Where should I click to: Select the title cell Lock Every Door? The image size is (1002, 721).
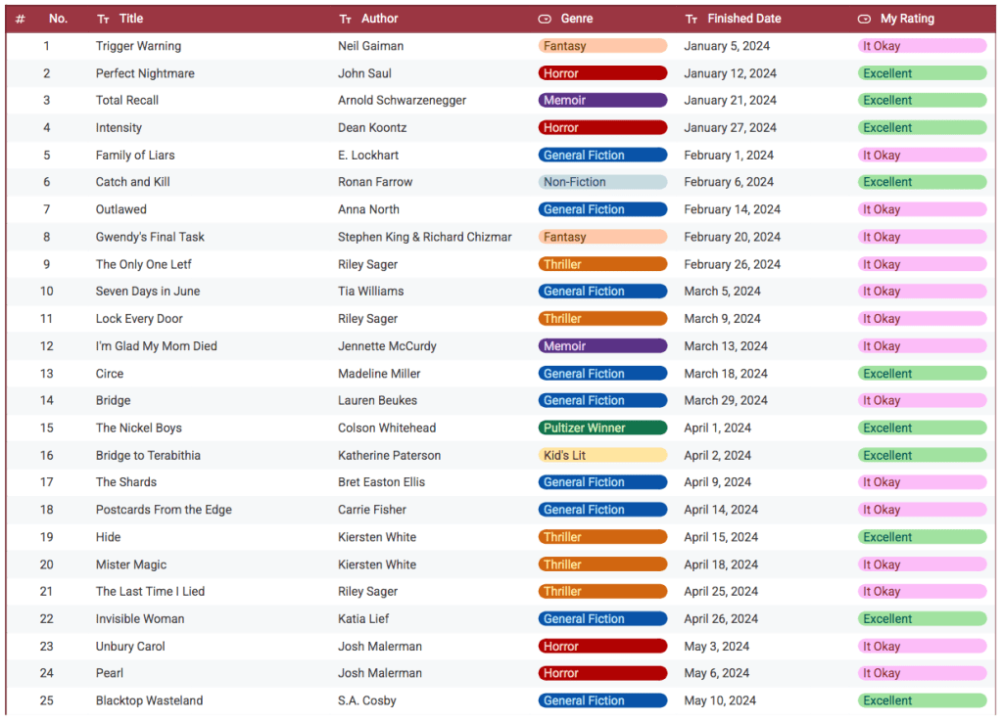click(139, 318)
